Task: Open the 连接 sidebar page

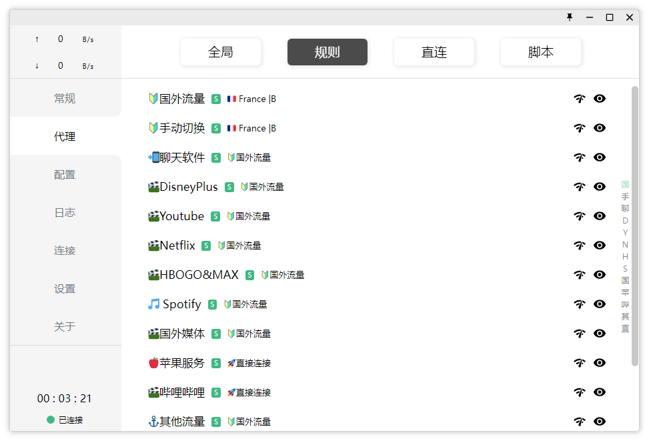Action: coord(65,250)
